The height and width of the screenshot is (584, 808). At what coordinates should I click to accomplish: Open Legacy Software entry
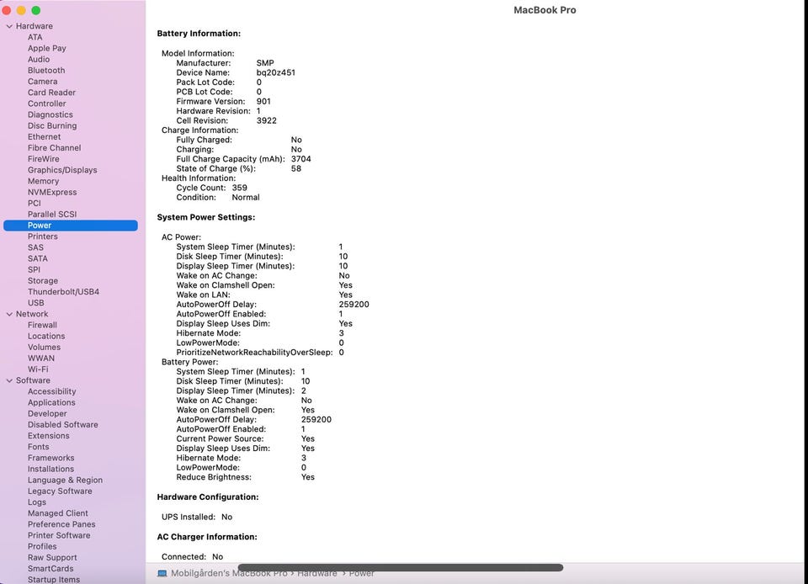point(60,491)
